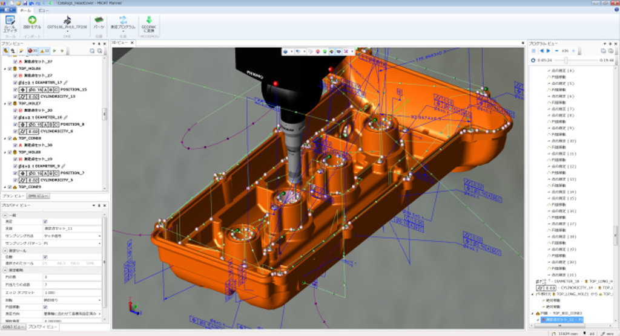Screen dimensions: 620x336
Task: Uncheck the TOP_CONE9 checkbox
Action: (x=10, y=187)
